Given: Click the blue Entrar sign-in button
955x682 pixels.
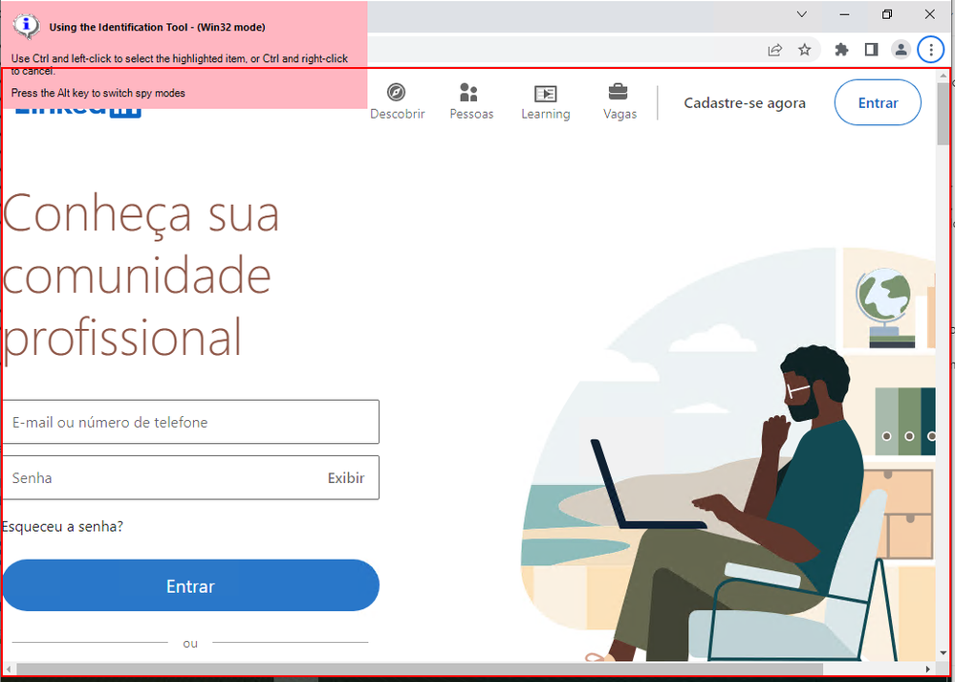Looking at the screenshot, I should click(x=190, y=585).
